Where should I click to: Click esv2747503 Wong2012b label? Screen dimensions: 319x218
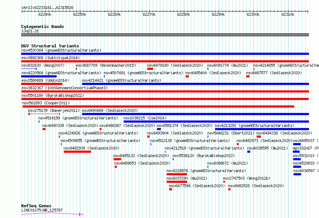point(247,178)
